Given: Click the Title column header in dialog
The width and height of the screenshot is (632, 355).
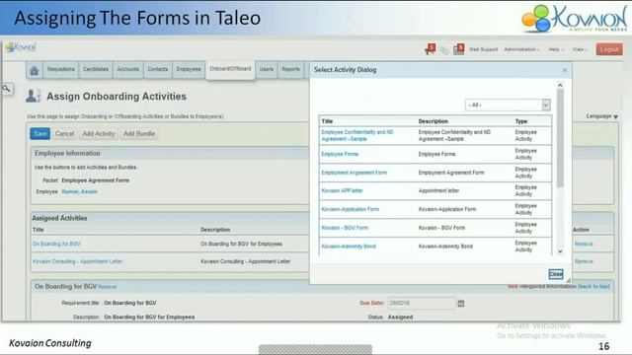Looking at the screenshot, I should point(327,121).
